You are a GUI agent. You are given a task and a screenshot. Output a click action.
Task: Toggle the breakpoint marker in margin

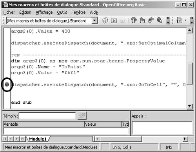[x=7, y=84]
